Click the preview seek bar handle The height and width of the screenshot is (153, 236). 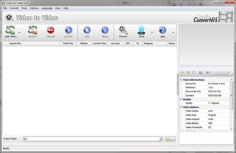(x=182, y=66)
